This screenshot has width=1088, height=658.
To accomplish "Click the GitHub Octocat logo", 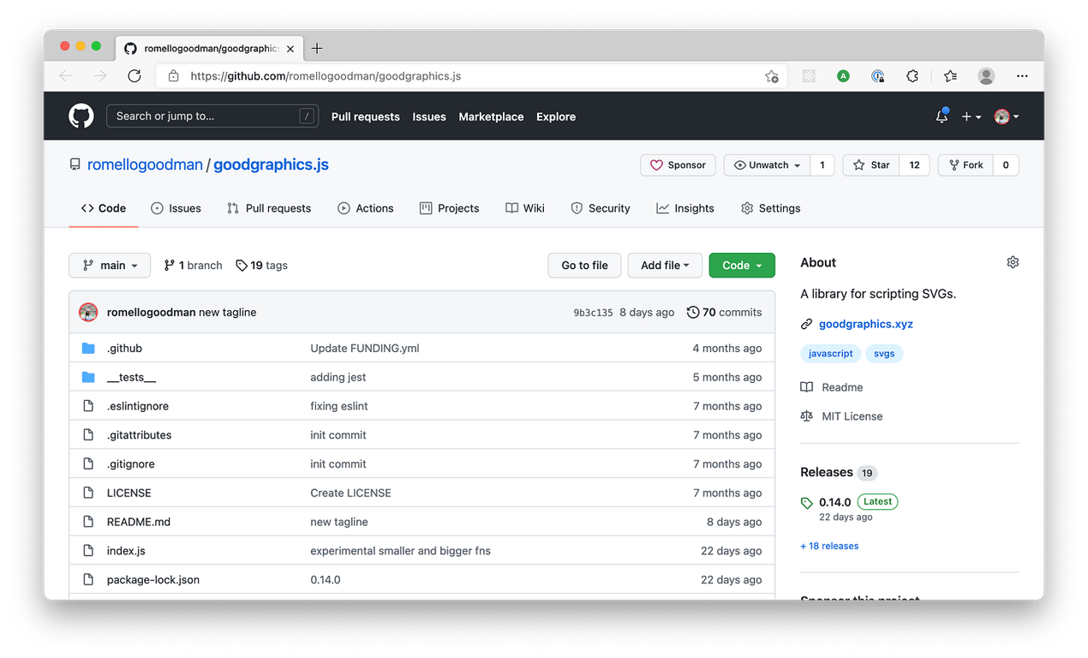I will point(81,116).
